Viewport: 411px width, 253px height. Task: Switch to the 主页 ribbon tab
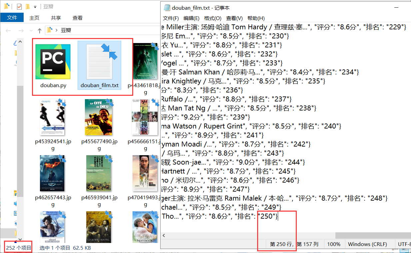34,18
